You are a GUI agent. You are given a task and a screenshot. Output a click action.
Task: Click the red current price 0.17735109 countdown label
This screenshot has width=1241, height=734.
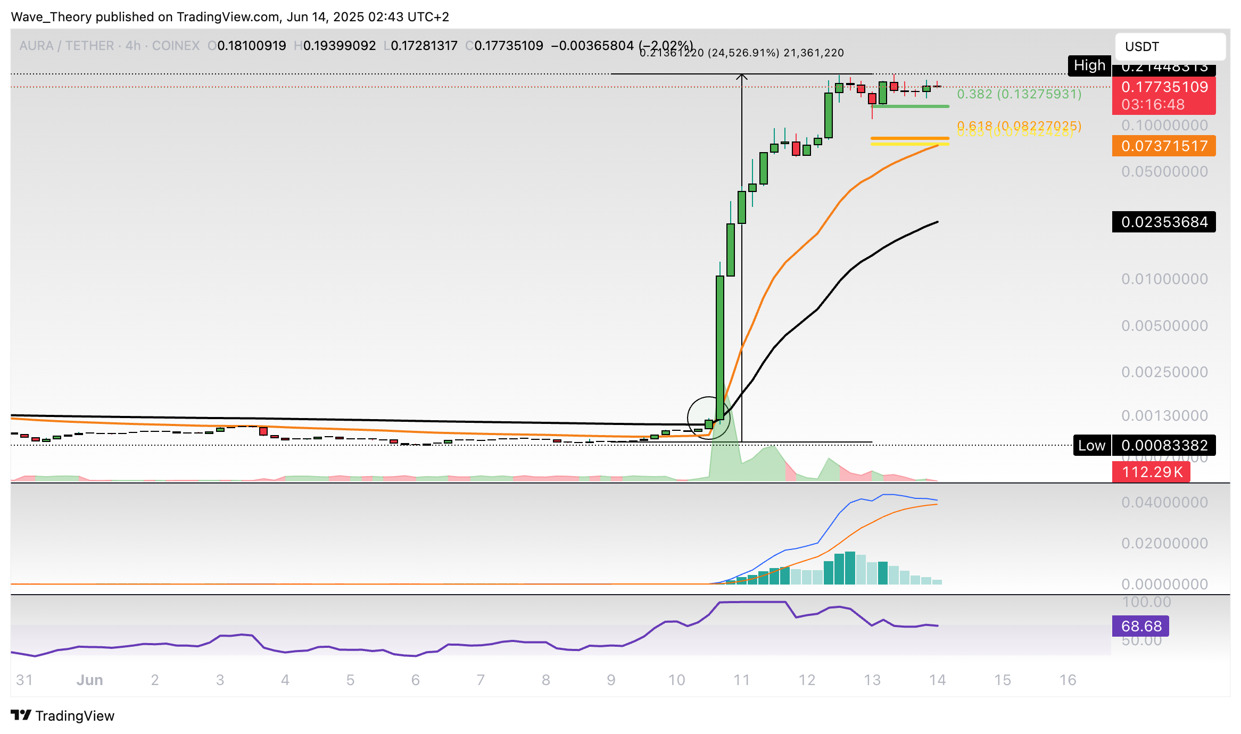[1164, 96]
